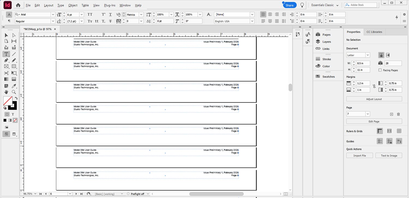Open the Layers panel

(x=323, y=42)
